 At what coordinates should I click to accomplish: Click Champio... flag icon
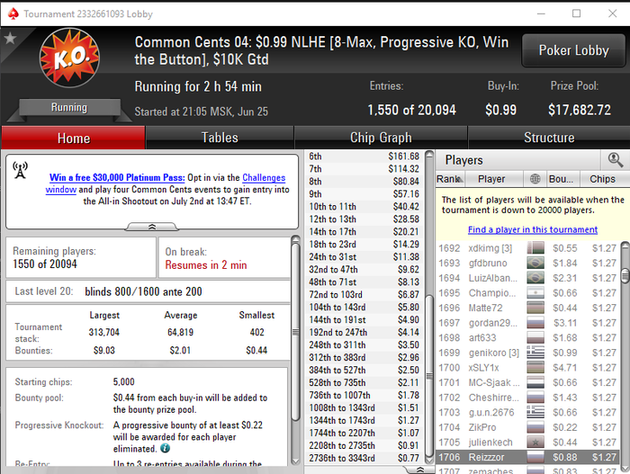pyautogui.click(x=535, y=293)
